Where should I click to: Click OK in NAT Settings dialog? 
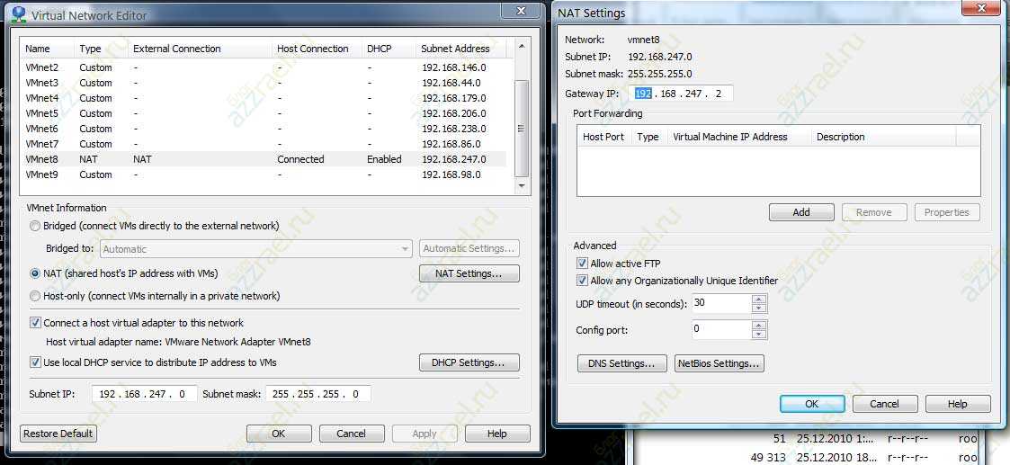coord(811,404)
